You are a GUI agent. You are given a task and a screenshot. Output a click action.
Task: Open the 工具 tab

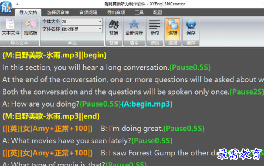point(139,12)
